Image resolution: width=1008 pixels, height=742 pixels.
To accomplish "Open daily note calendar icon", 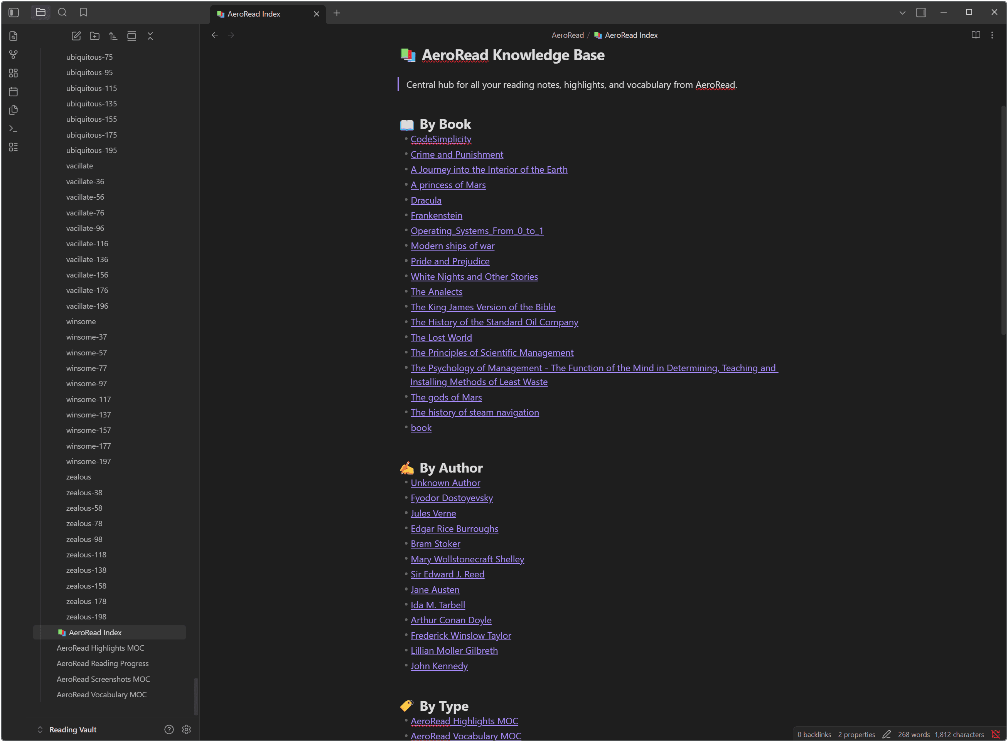I will (13, 92).
